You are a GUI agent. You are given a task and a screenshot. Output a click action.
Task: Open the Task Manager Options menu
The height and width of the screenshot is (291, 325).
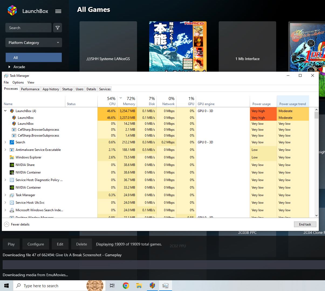pyautogui.click(x=18, y=82)
